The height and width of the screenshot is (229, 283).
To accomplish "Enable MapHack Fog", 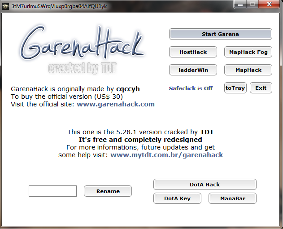I will [x=248, y=52].
